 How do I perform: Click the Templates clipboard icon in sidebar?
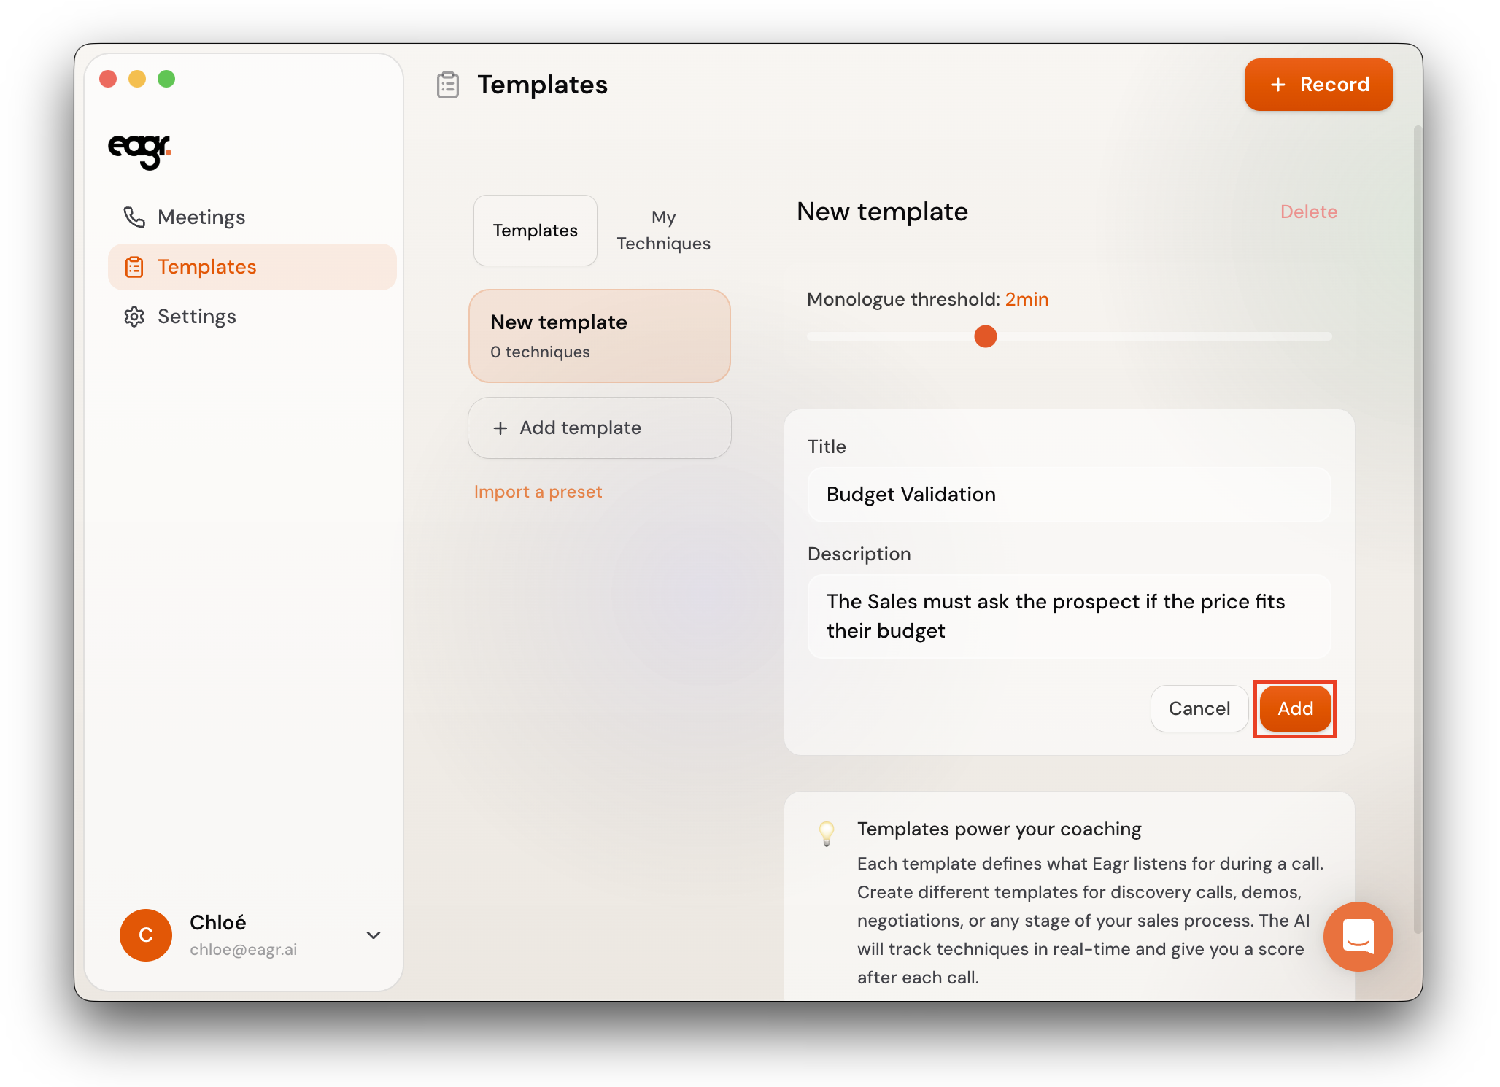pyautogui.click(x=134, y=267)
